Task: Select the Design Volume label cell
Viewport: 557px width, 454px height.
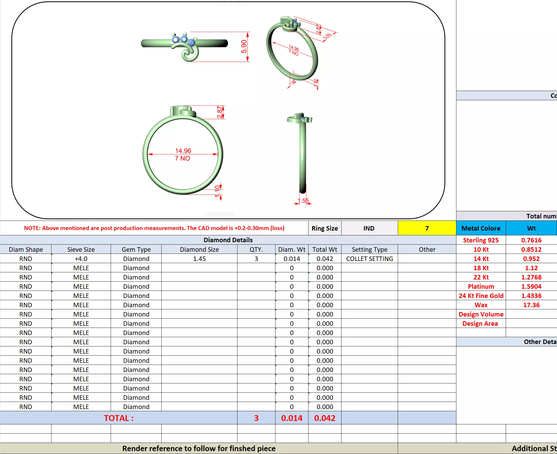Action: [x=481, y=314]
